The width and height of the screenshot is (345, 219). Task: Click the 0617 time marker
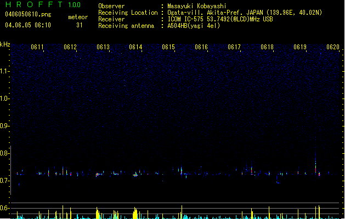click(234, 47)
